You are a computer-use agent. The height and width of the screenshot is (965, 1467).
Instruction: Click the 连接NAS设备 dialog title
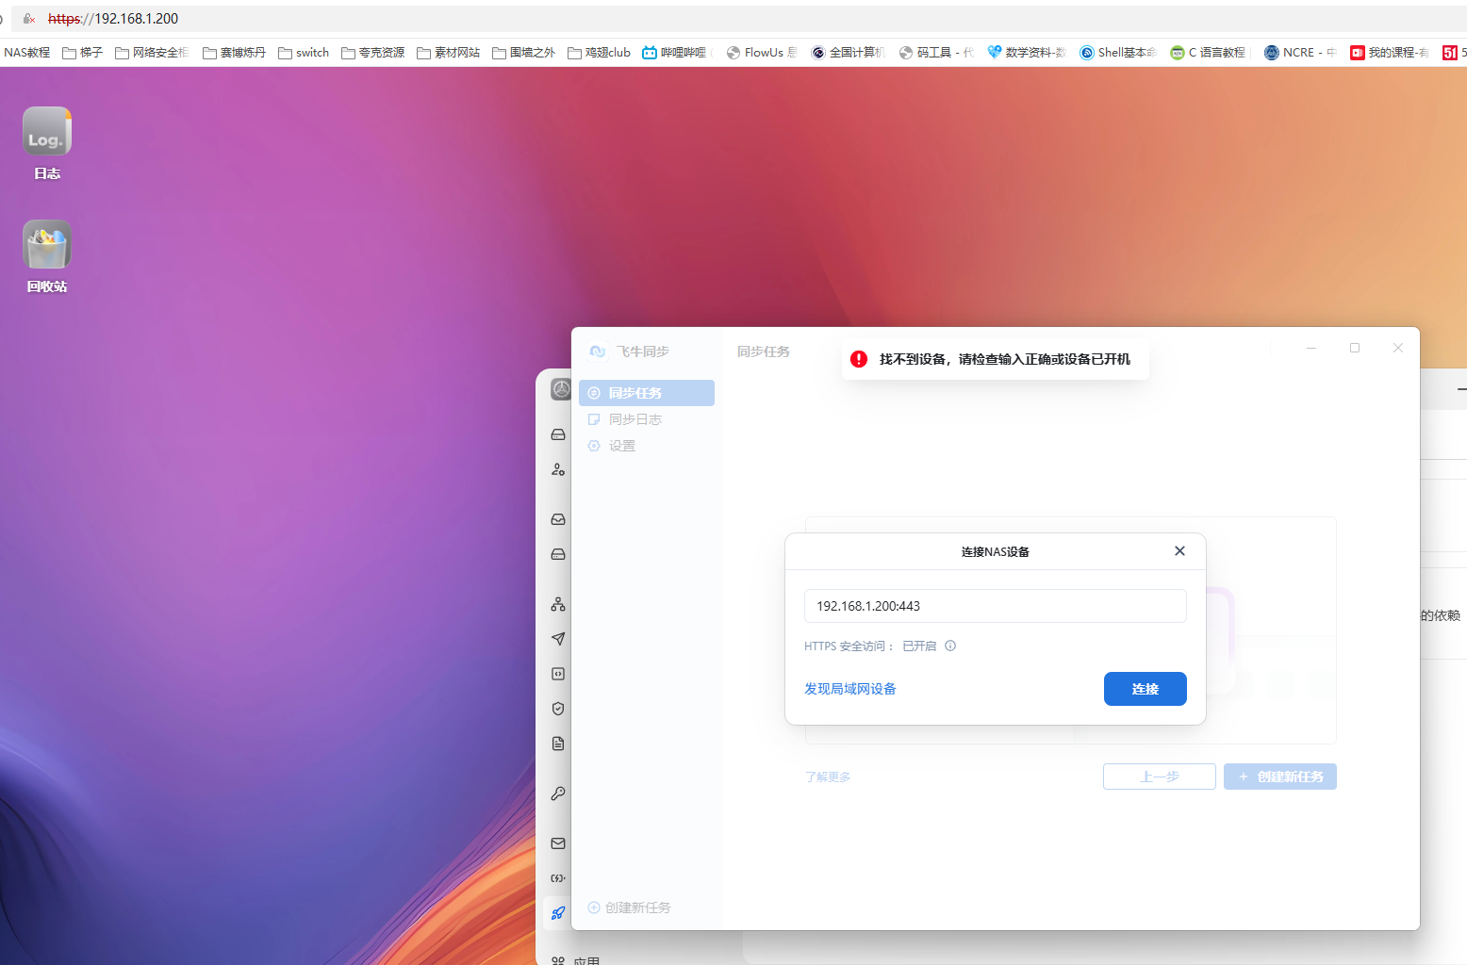click(x=996, y=551)
